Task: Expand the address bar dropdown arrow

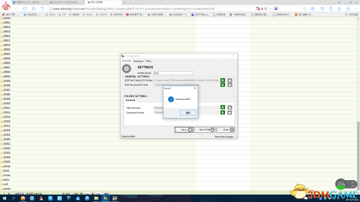Action: pyautogui.click(x=271, y=9)
